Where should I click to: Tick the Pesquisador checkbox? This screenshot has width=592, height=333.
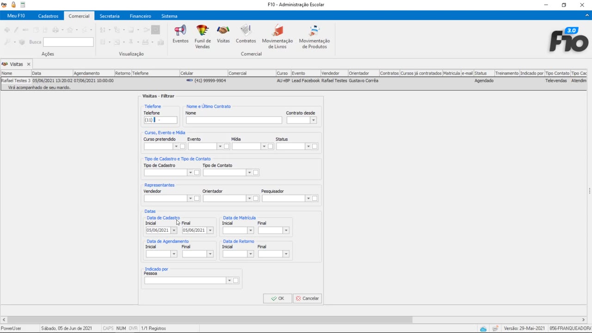(315, 198)
